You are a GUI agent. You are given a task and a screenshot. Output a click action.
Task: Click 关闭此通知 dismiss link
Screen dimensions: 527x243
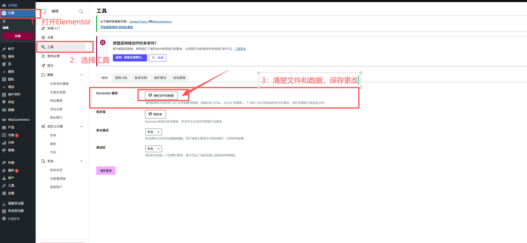[x=126, y=27]
